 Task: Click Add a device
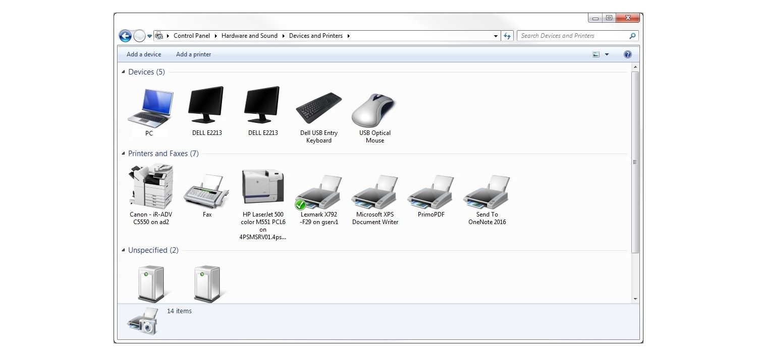coord(143,54)
